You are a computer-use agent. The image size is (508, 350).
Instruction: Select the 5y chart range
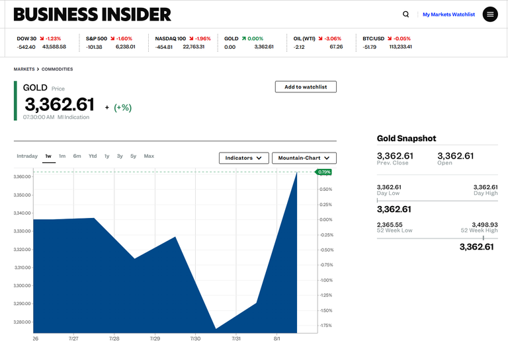133,156
